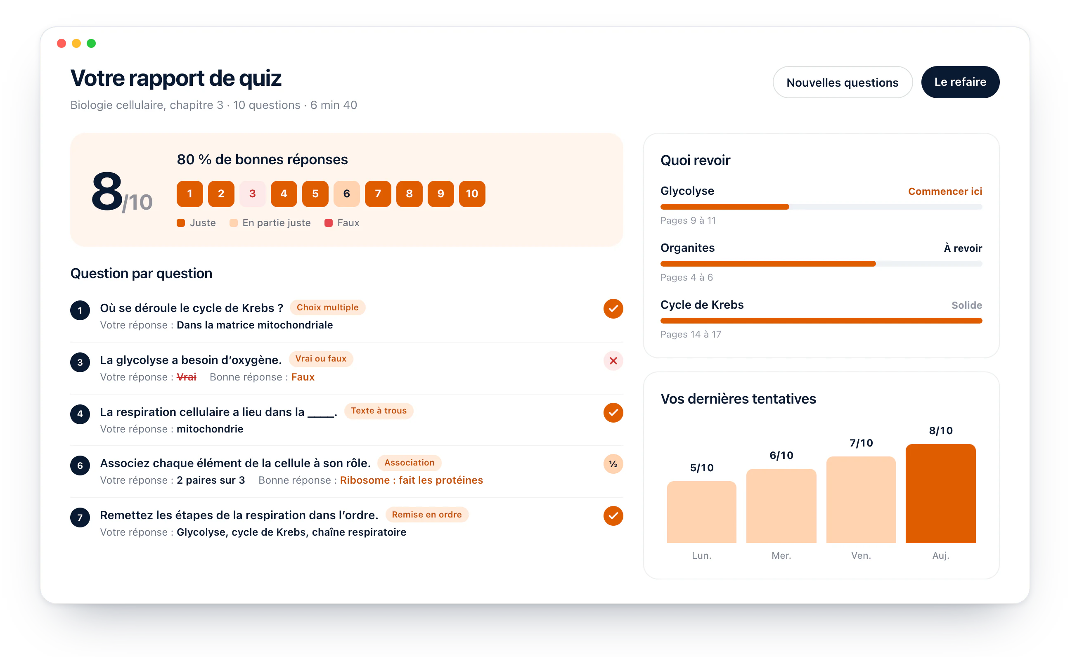Screen dimensions: 1070x657
Task: Click the Ven. 7/10 bar in chart
Action: pos(861,500)
